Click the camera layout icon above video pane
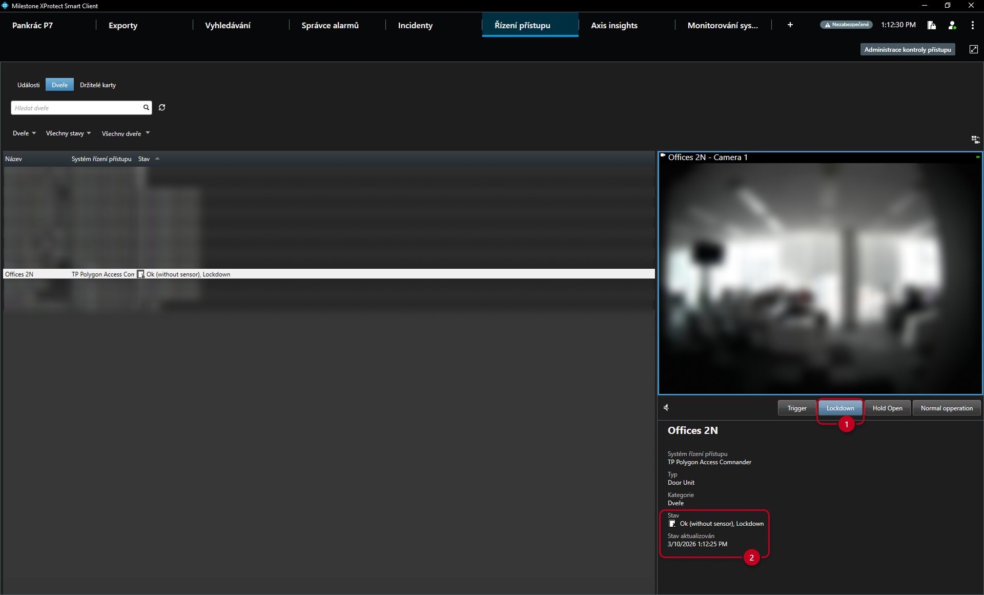 (975, 140)
